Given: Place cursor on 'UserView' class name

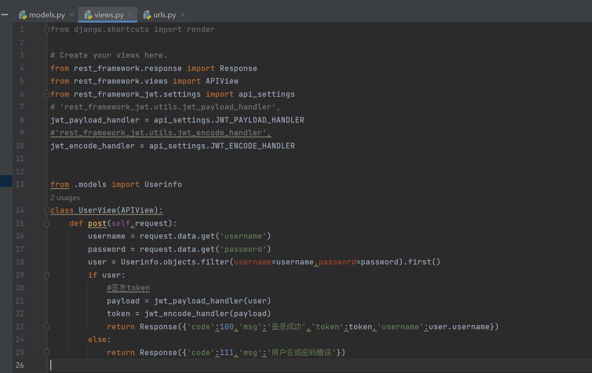Looking at the screenshot, I should click(97, 210).
